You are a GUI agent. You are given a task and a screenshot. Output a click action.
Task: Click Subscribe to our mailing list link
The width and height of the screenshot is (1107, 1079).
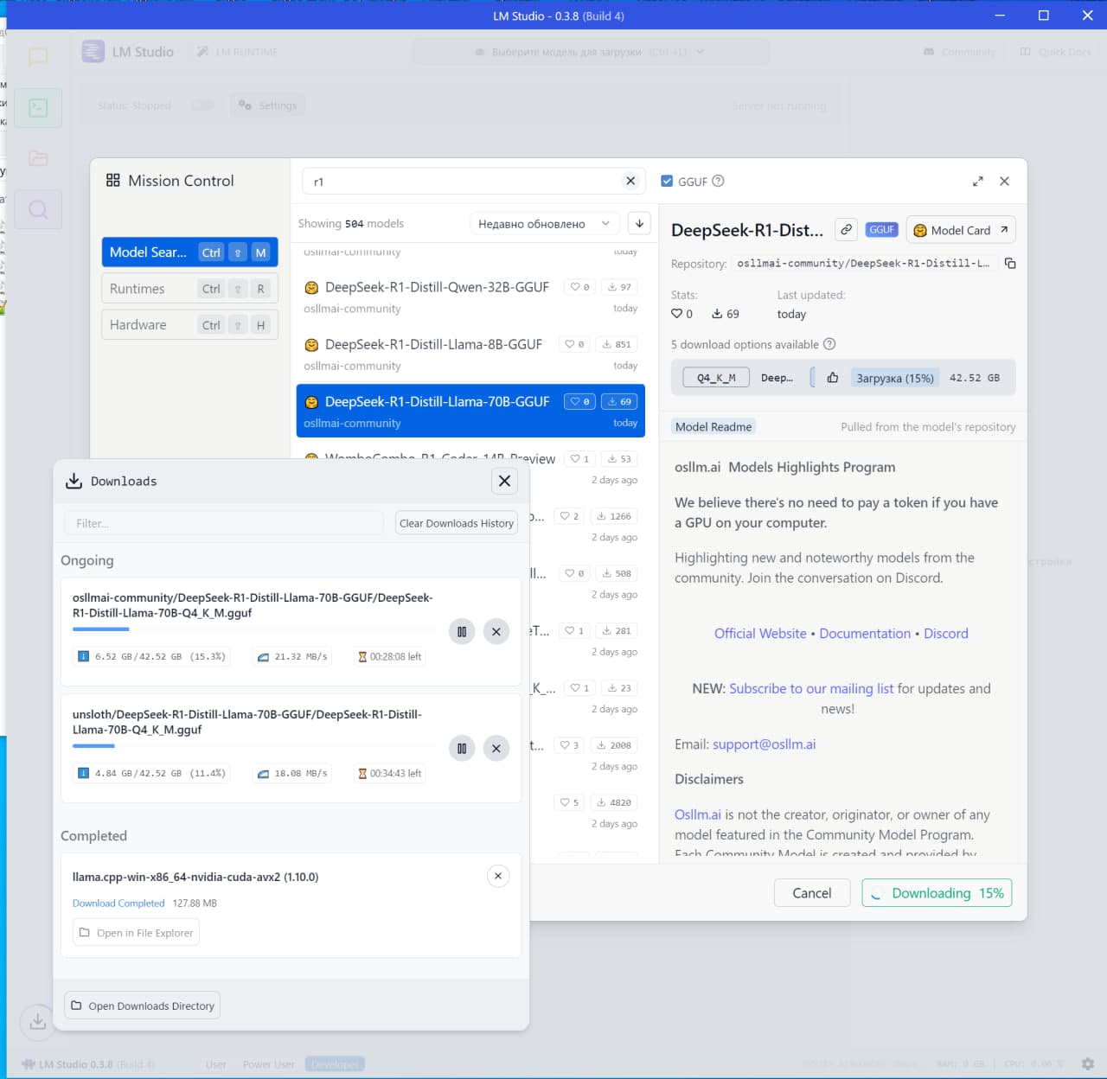[x=811, y=688]
